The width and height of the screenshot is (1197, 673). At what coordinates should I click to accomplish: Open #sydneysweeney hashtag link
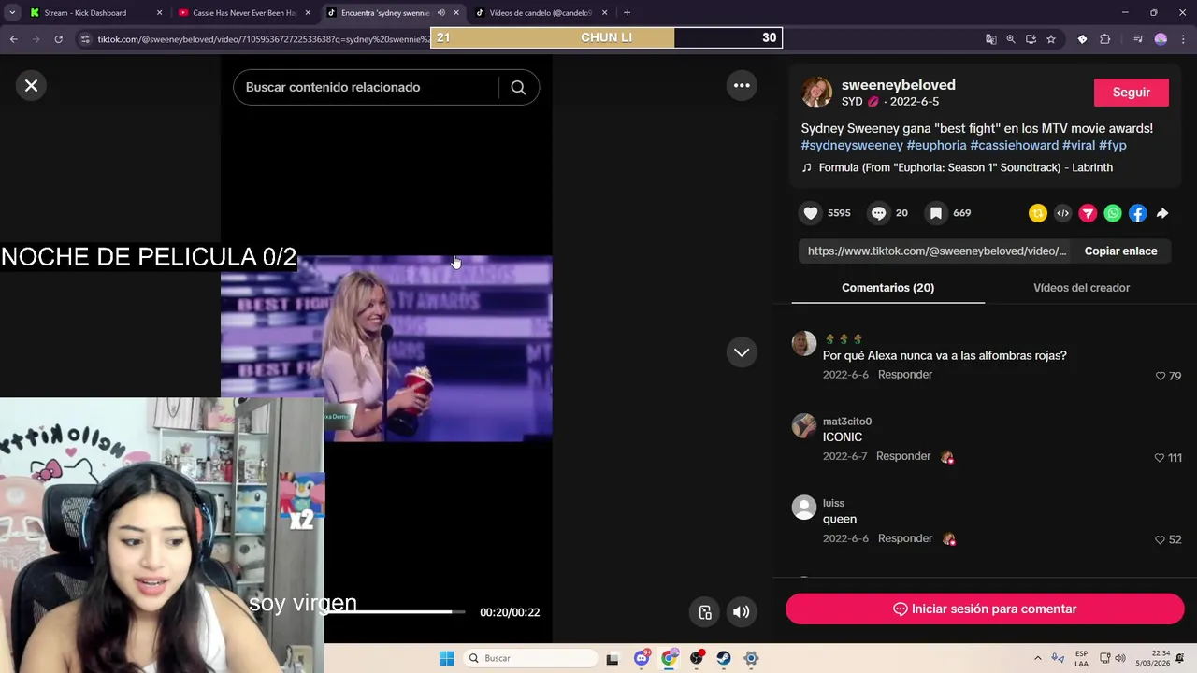coord(852,145)
